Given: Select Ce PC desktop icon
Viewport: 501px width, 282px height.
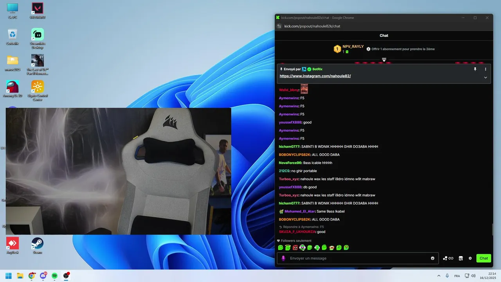Looking at the screenshot, I should click(x=13, y=11).
